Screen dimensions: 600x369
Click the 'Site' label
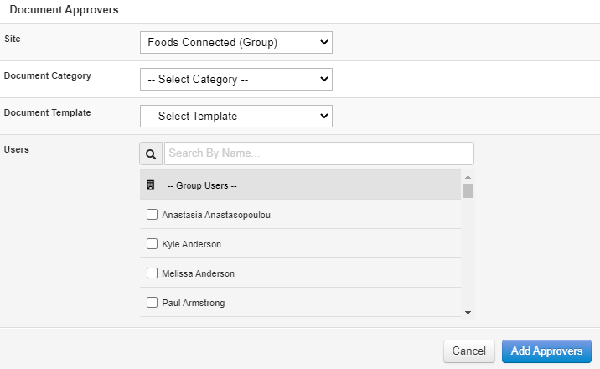pyautogui.click(x=13, y=39)
